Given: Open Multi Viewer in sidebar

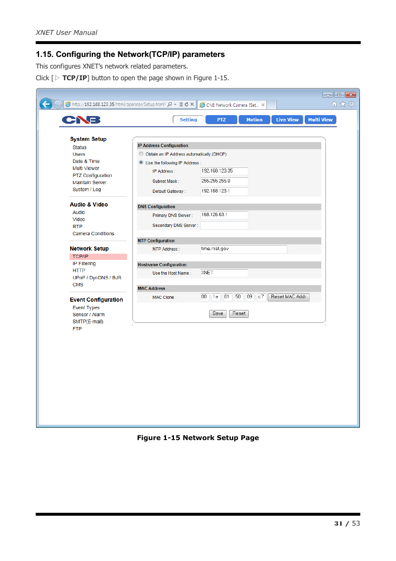Looking at the screenshot, I should pos(86,168).
